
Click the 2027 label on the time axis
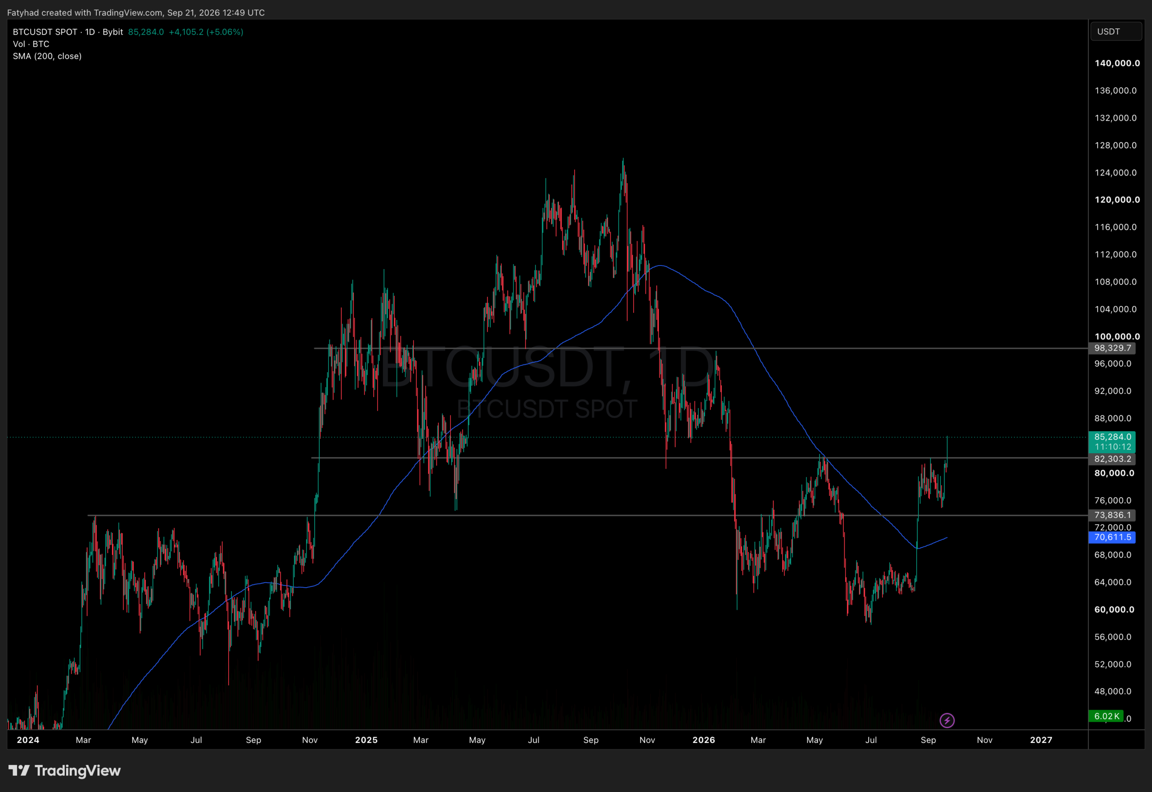pos(1041,740)
